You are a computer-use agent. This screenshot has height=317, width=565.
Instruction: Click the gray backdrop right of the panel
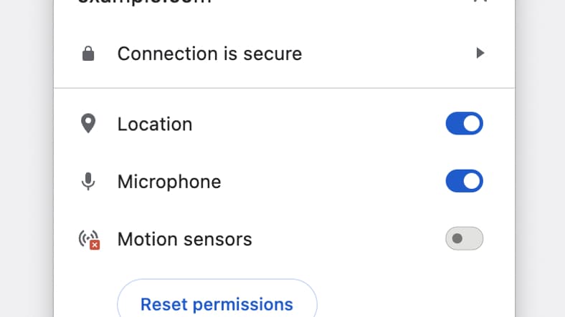[x=541, y=158]
